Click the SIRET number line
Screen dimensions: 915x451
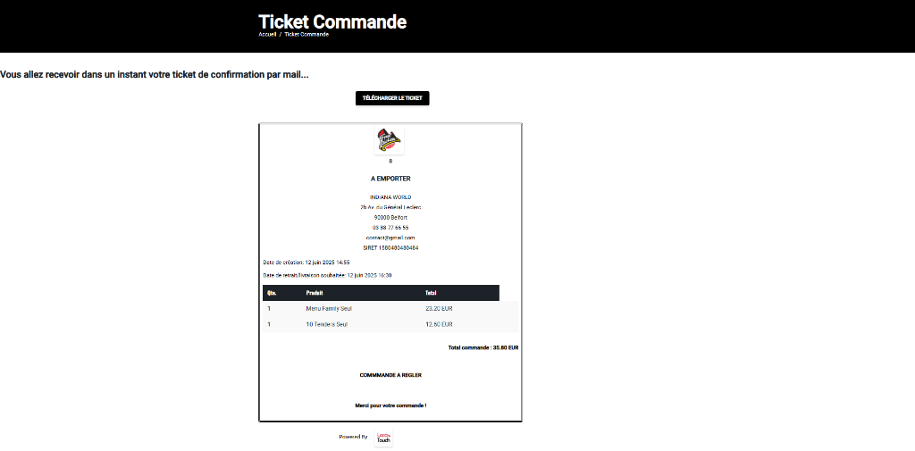coord(390,247)
